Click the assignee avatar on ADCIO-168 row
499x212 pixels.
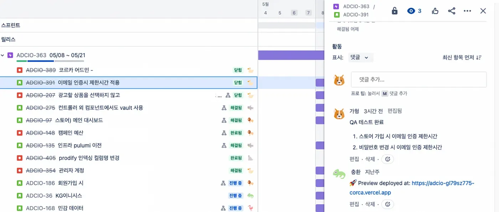[251, 208]
